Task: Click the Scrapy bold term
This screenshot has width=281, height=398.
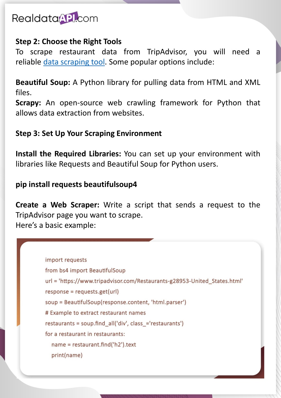Action: (x=28, y=103)
